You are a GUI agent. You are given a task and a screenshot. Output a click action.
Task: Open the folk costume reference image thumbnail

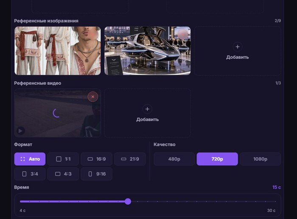[x=58, y=51]
